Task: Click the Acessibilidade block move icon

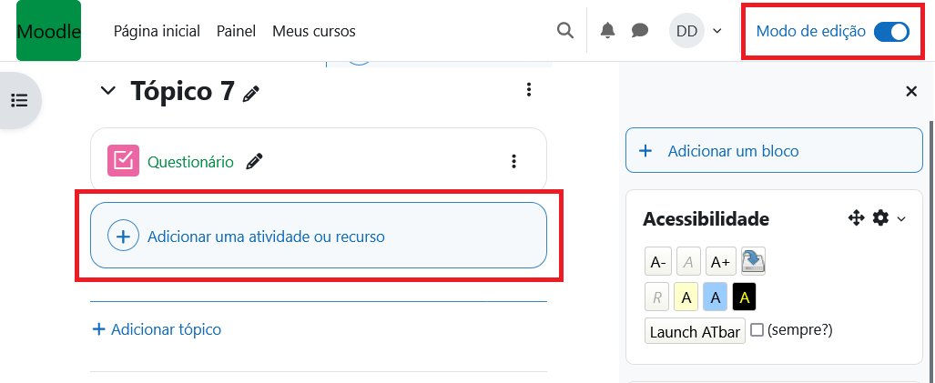Action: click(856, 218)
